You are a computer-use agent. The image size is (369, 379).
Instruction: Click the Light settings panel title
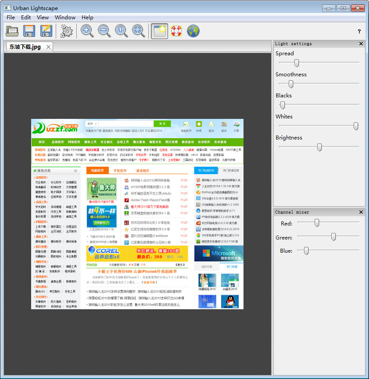[x=294, y=44]
